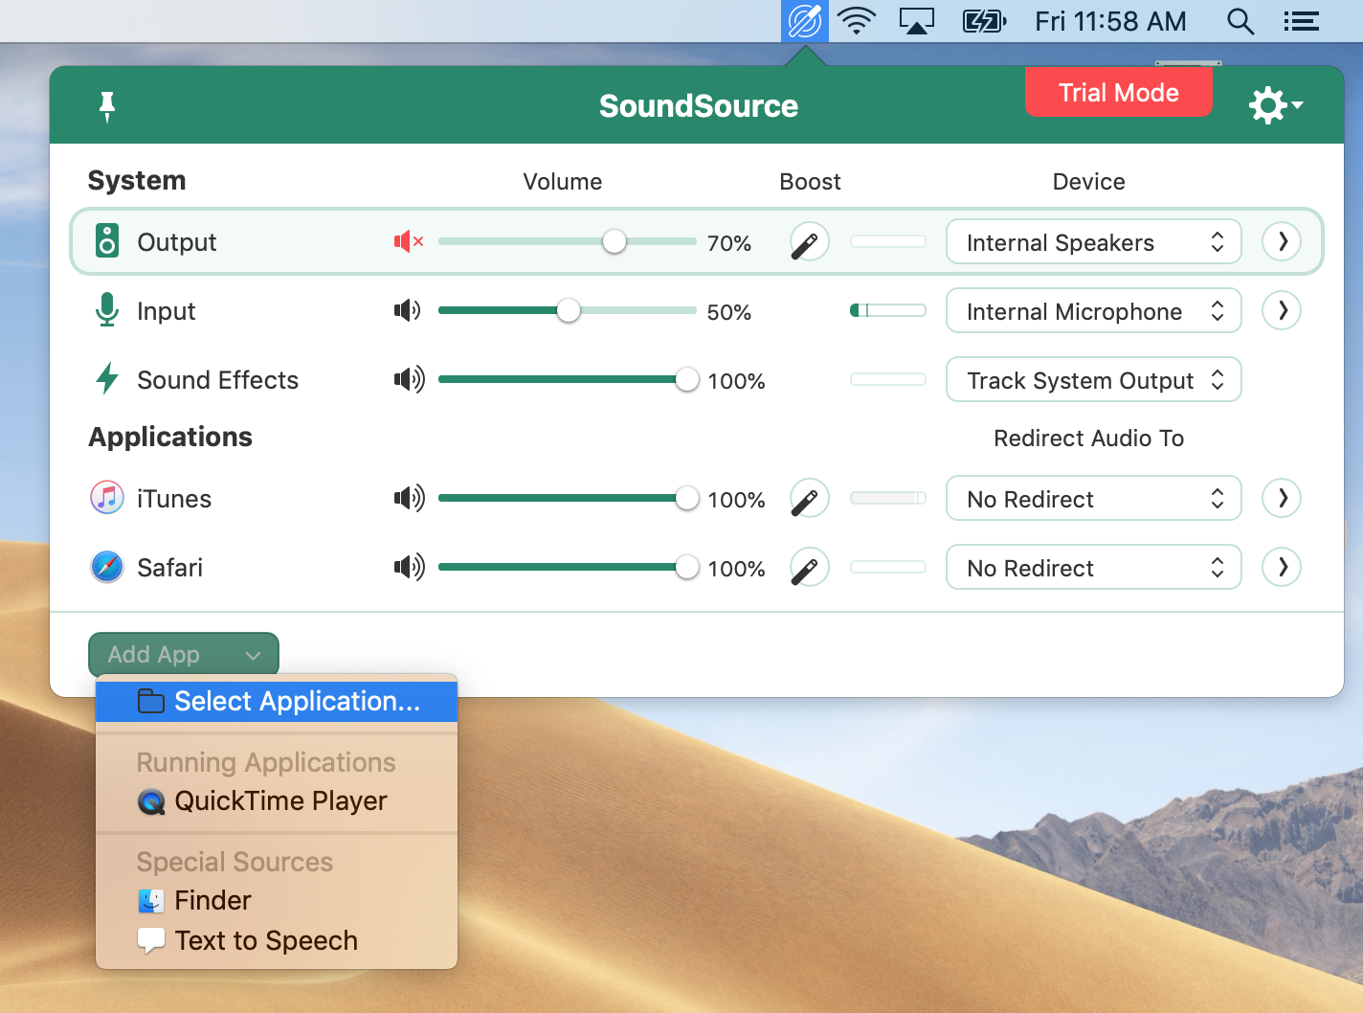Click the Fri 11:58 AM clock
The width and height of the screenshot is (1363, 1013).
click(x=1110, y=21)
